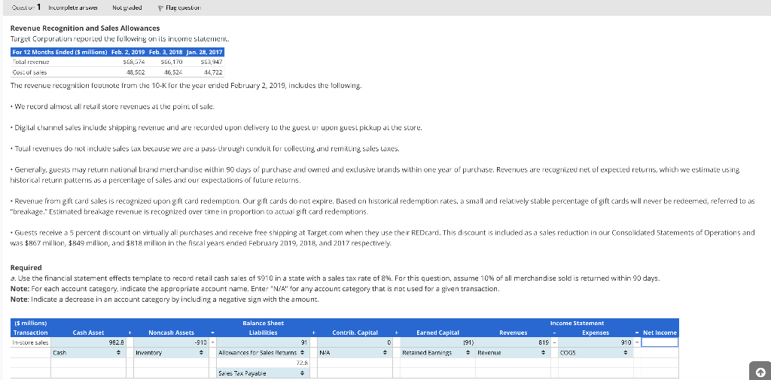Image resolution: width=771 pixels, height=380 pixels.
Task: Click the Revenues amount field 819
Action: point(513,342)
